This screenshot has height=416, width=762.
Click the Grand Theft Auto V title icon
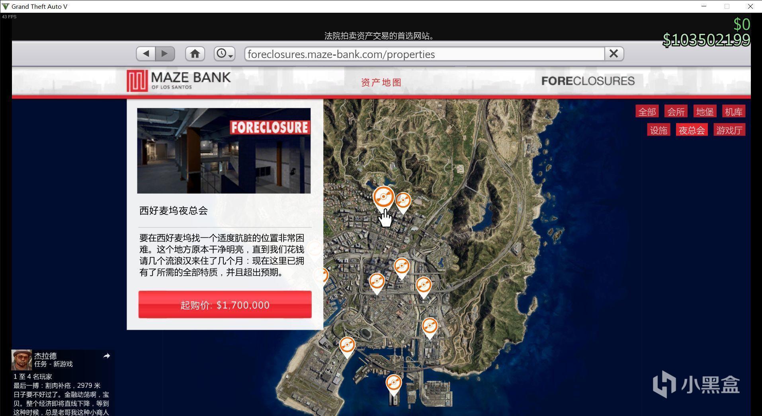coord(5,6)
